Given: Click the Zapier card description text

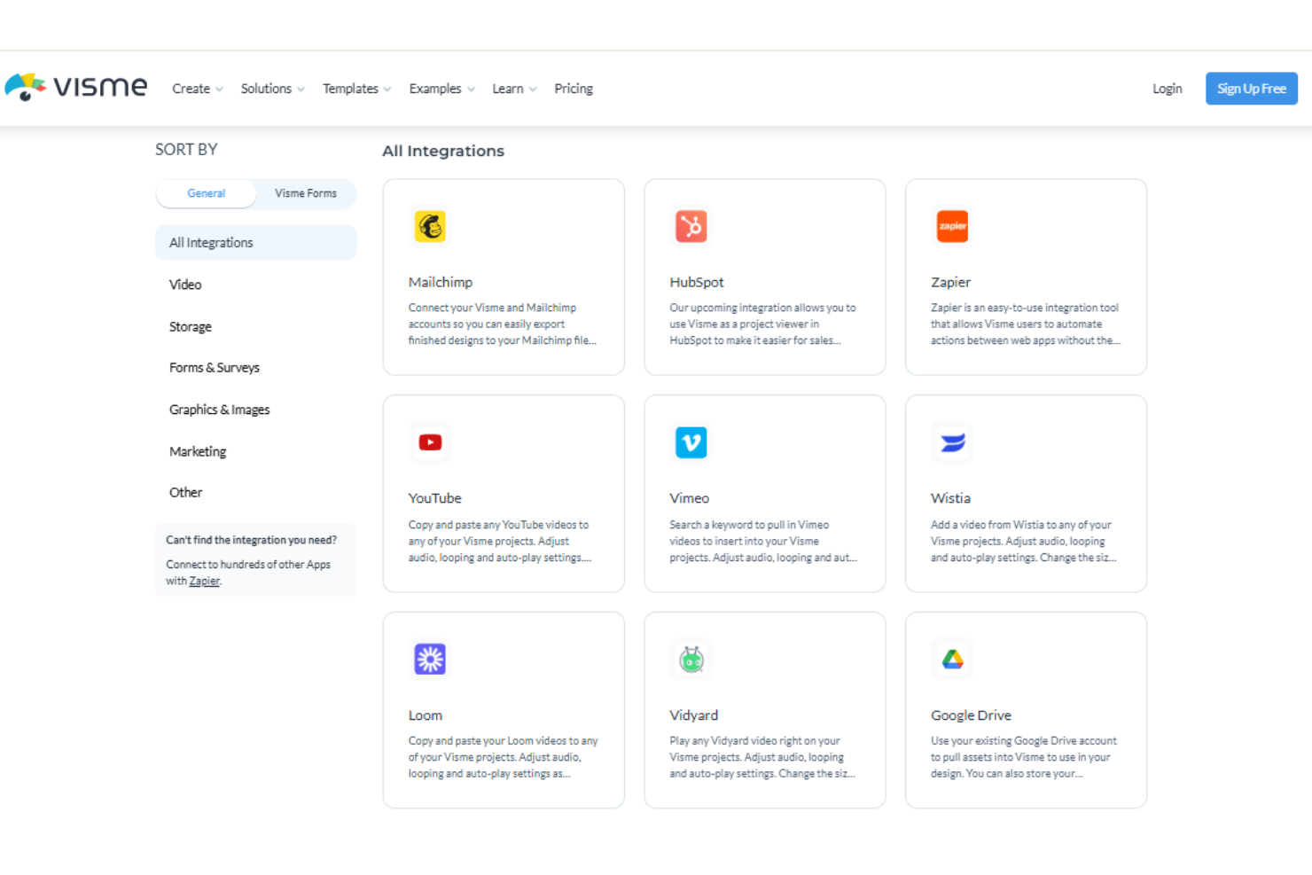Looking at the screenshot, I should click(x=1026, y=324).
